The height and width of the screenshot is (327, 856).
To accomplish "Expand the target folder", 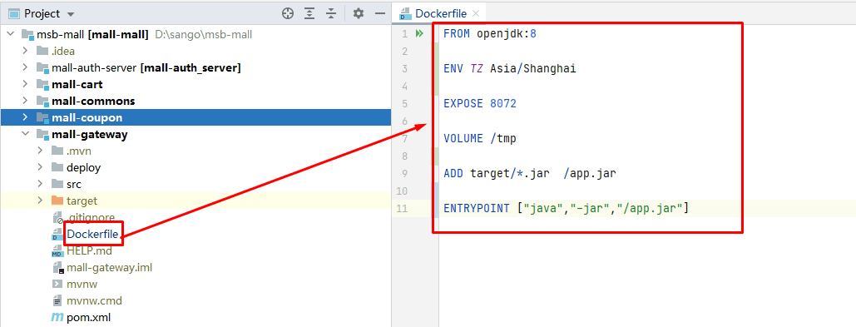I will tap(41, 201).
